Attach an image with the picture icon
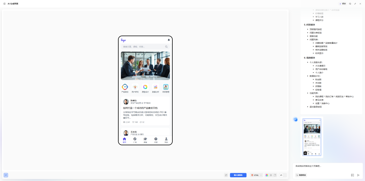 pos(352,175)
